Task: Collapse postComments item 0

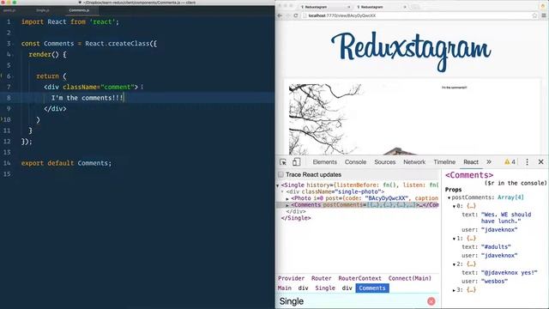Action: 454,206
